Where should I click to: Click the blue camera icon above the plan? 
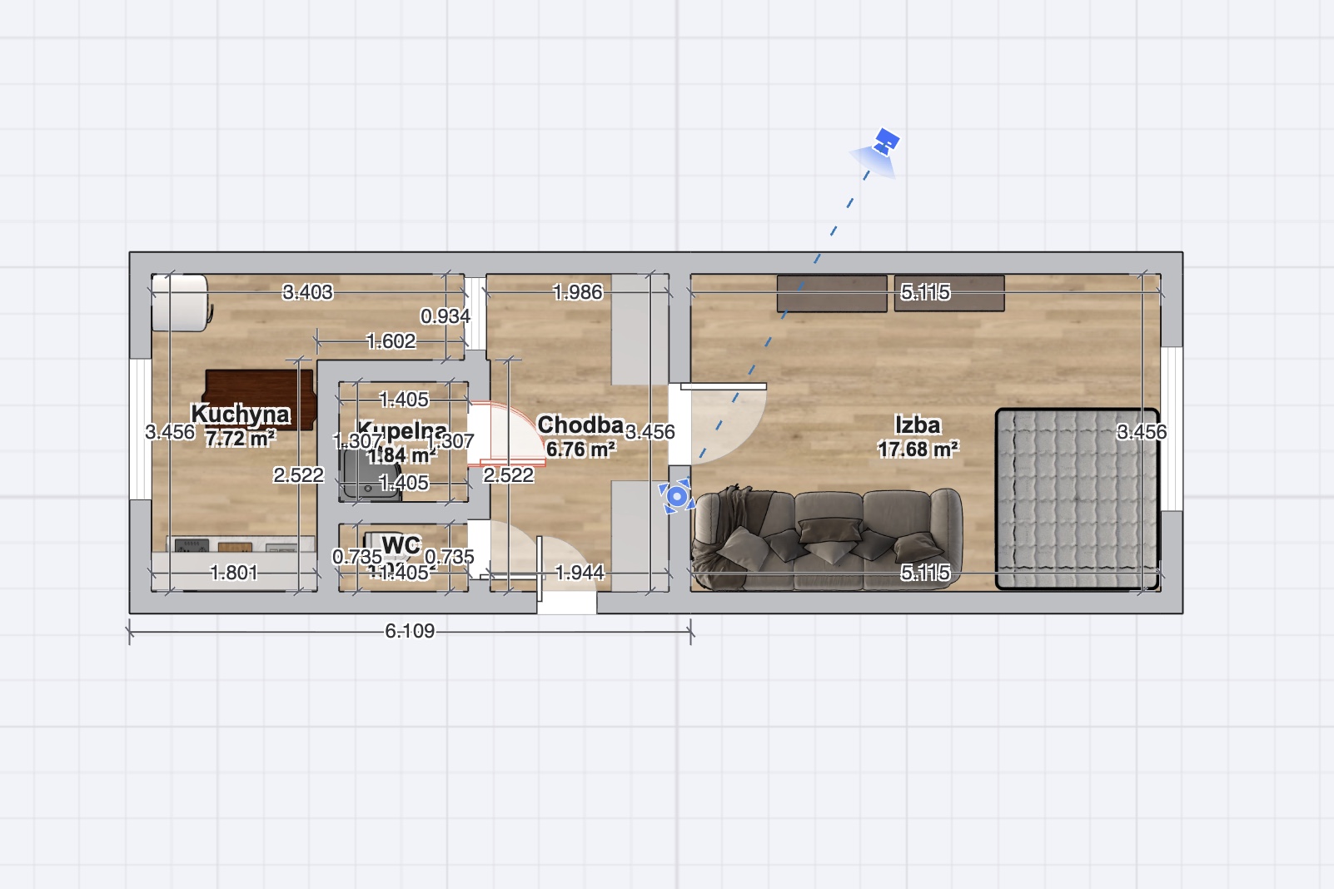coord(886,142)
